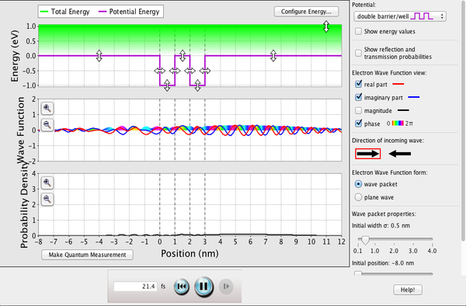Screen dimensions: 466x306
Task: Click the 'Position (nm)' axis label
Action: click(x=190, y=253)
